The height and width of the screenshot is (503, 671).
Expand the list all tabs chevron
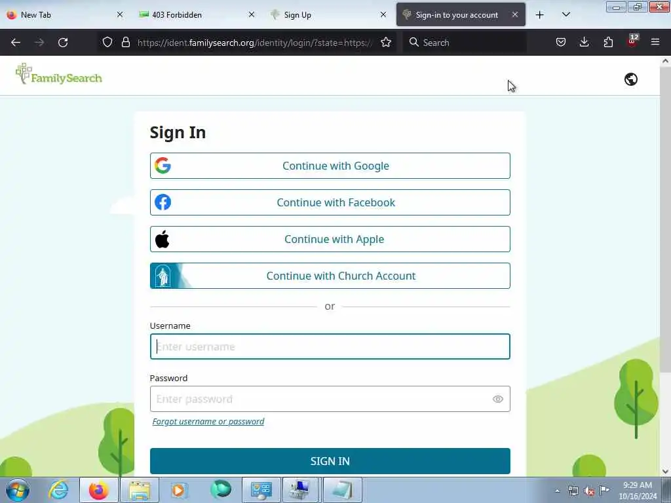pos(566,15)
